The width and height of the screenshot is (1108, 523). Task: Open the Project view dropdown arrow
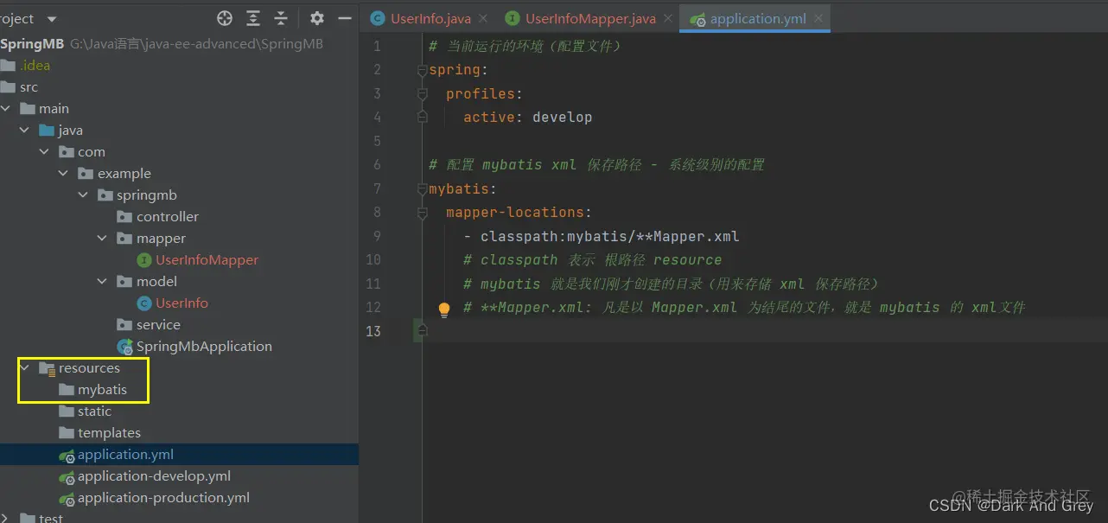point(51,19)
